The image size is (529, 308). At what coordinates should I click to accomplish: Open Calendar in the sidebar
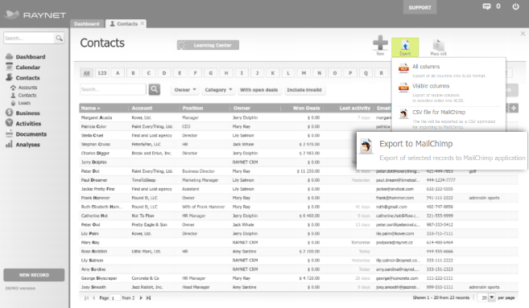point(27,67)
